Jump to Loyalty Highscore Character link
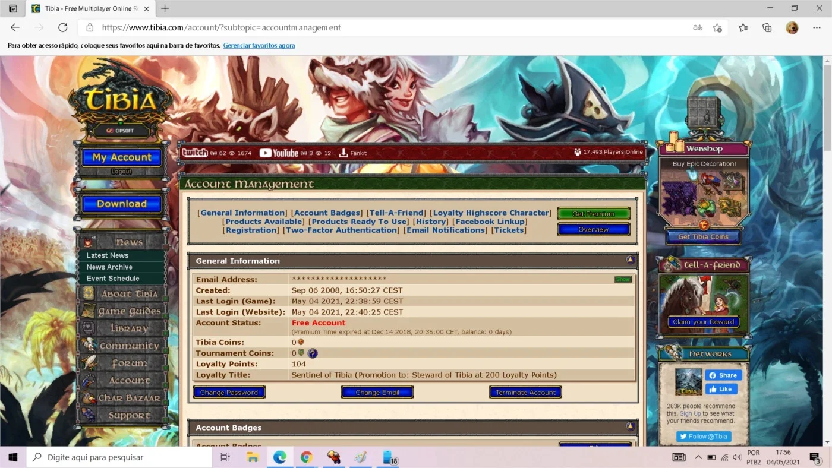The height and width of the screenshot is (468, 832). 491,213
